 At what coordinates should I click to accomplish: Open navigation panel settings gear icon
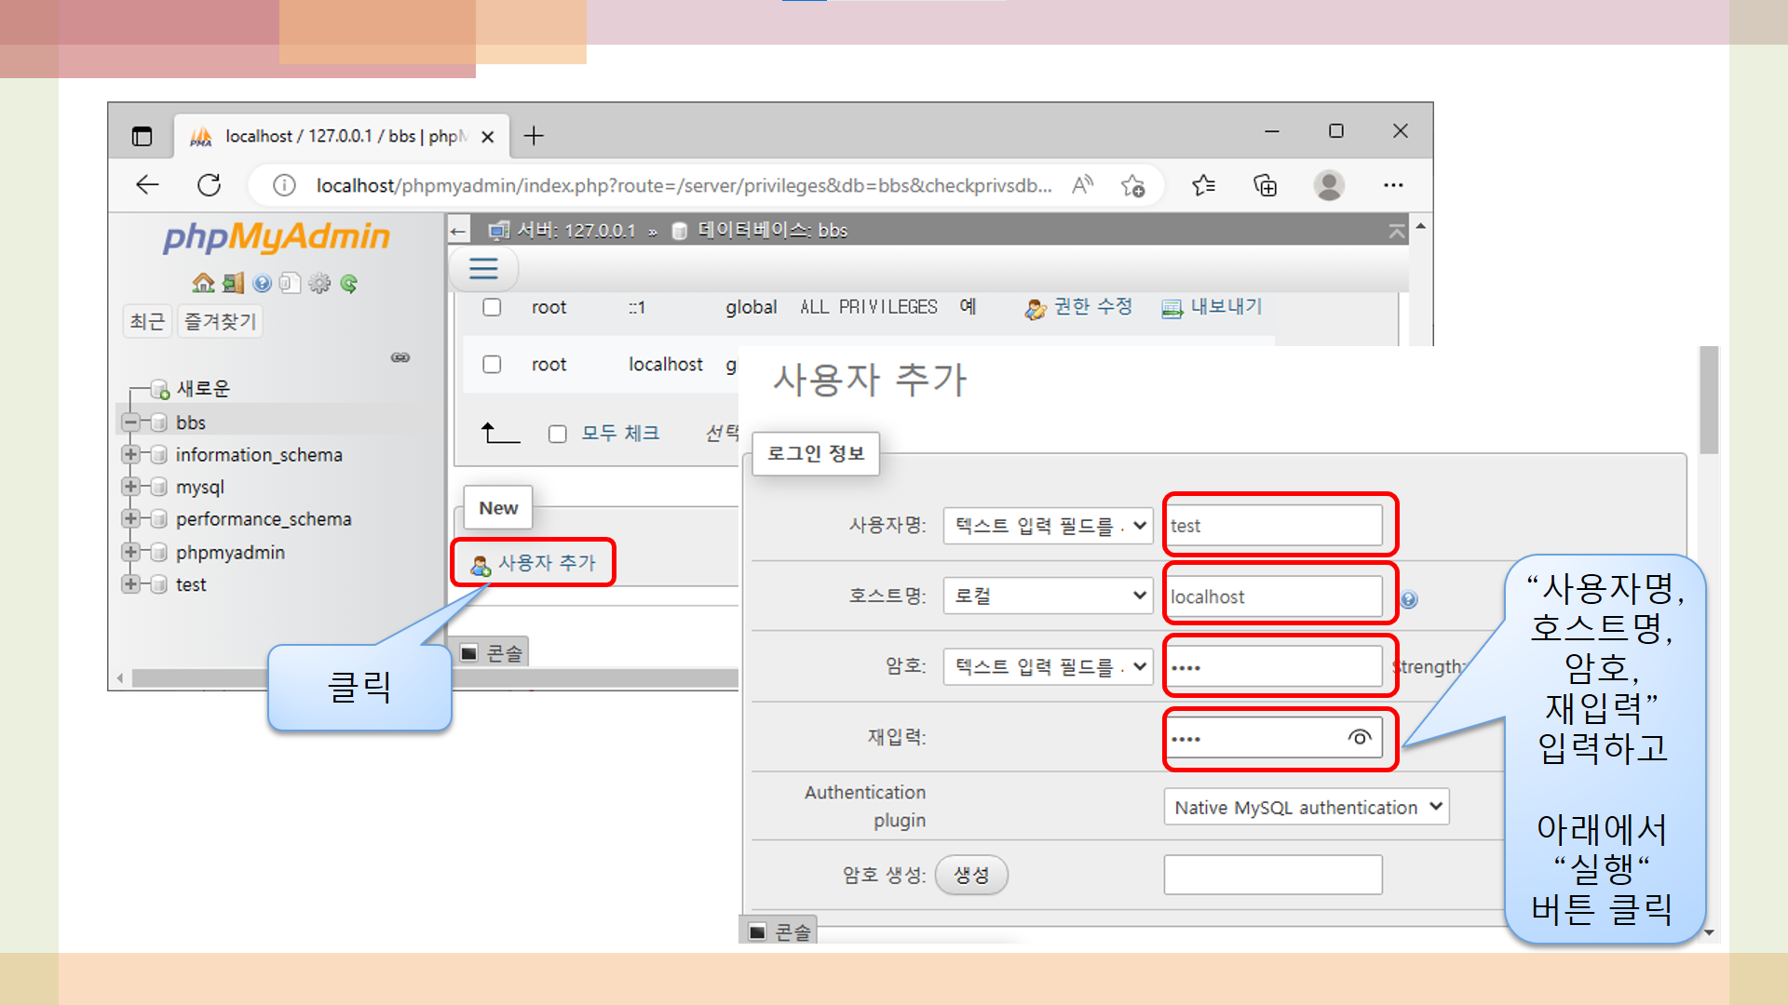[x=319, y=283]
